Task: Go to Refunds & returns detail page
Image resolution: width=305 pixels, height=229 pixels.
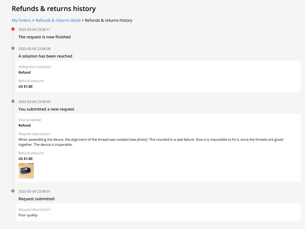Action: pos(58,20)
